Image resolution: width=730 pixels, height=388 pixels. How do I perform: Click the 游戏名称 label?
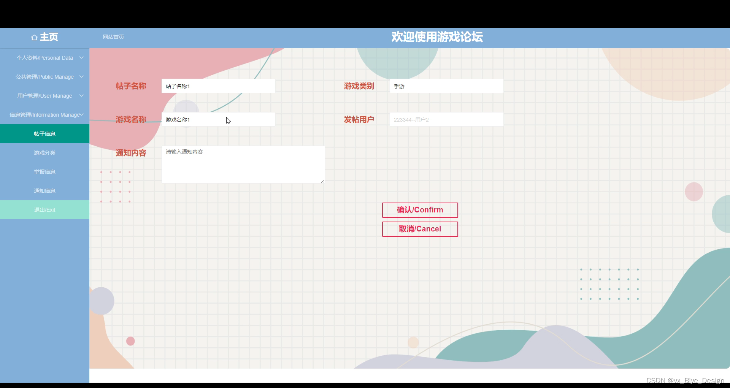pyautogui.click(x=131, y=120)
